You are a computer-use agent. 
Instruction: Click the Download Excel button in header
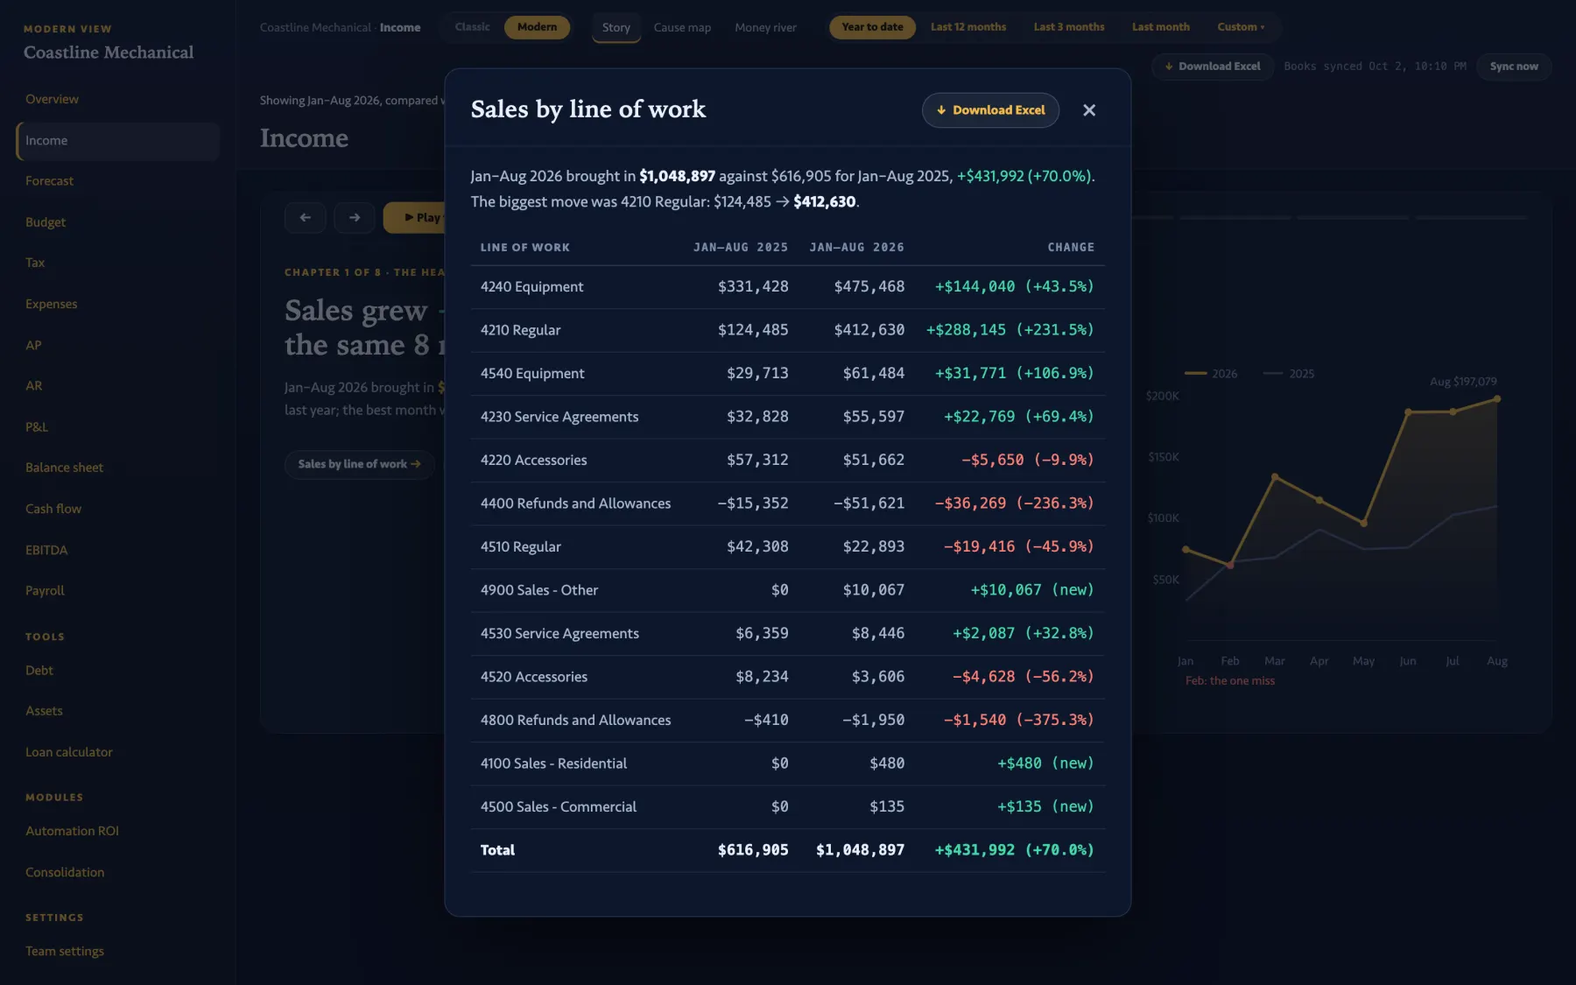click(x=1213, y=67)
